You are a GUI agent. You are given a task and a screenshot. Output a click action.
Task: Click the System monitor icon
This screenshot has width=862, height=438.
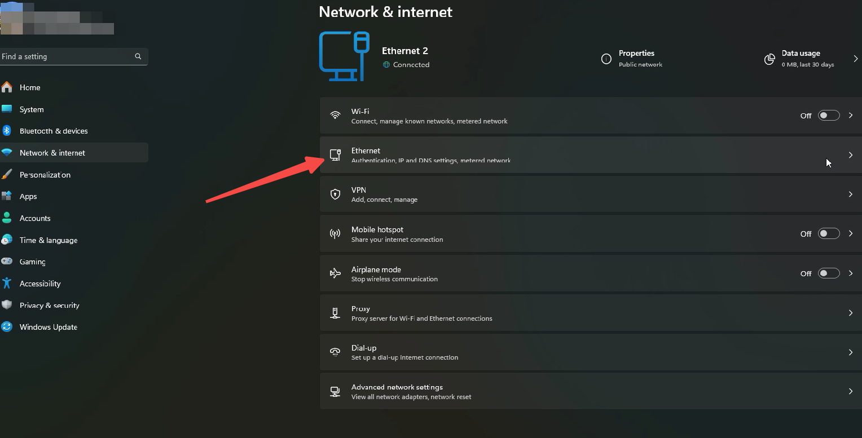pos(7,109)
